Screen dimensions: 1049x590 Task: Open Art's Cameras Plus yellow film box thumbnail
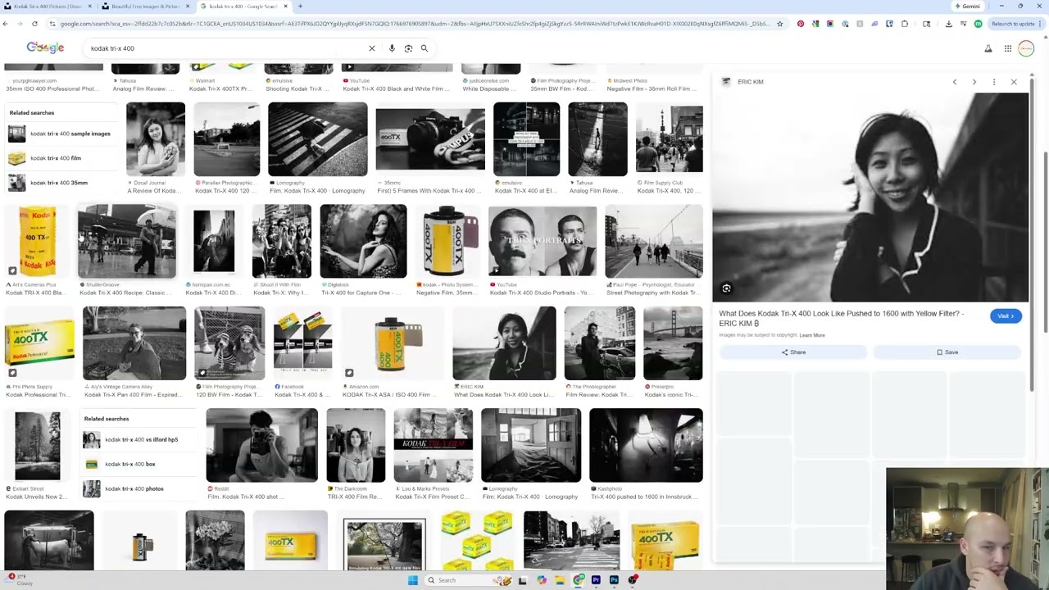click(37, 241)
